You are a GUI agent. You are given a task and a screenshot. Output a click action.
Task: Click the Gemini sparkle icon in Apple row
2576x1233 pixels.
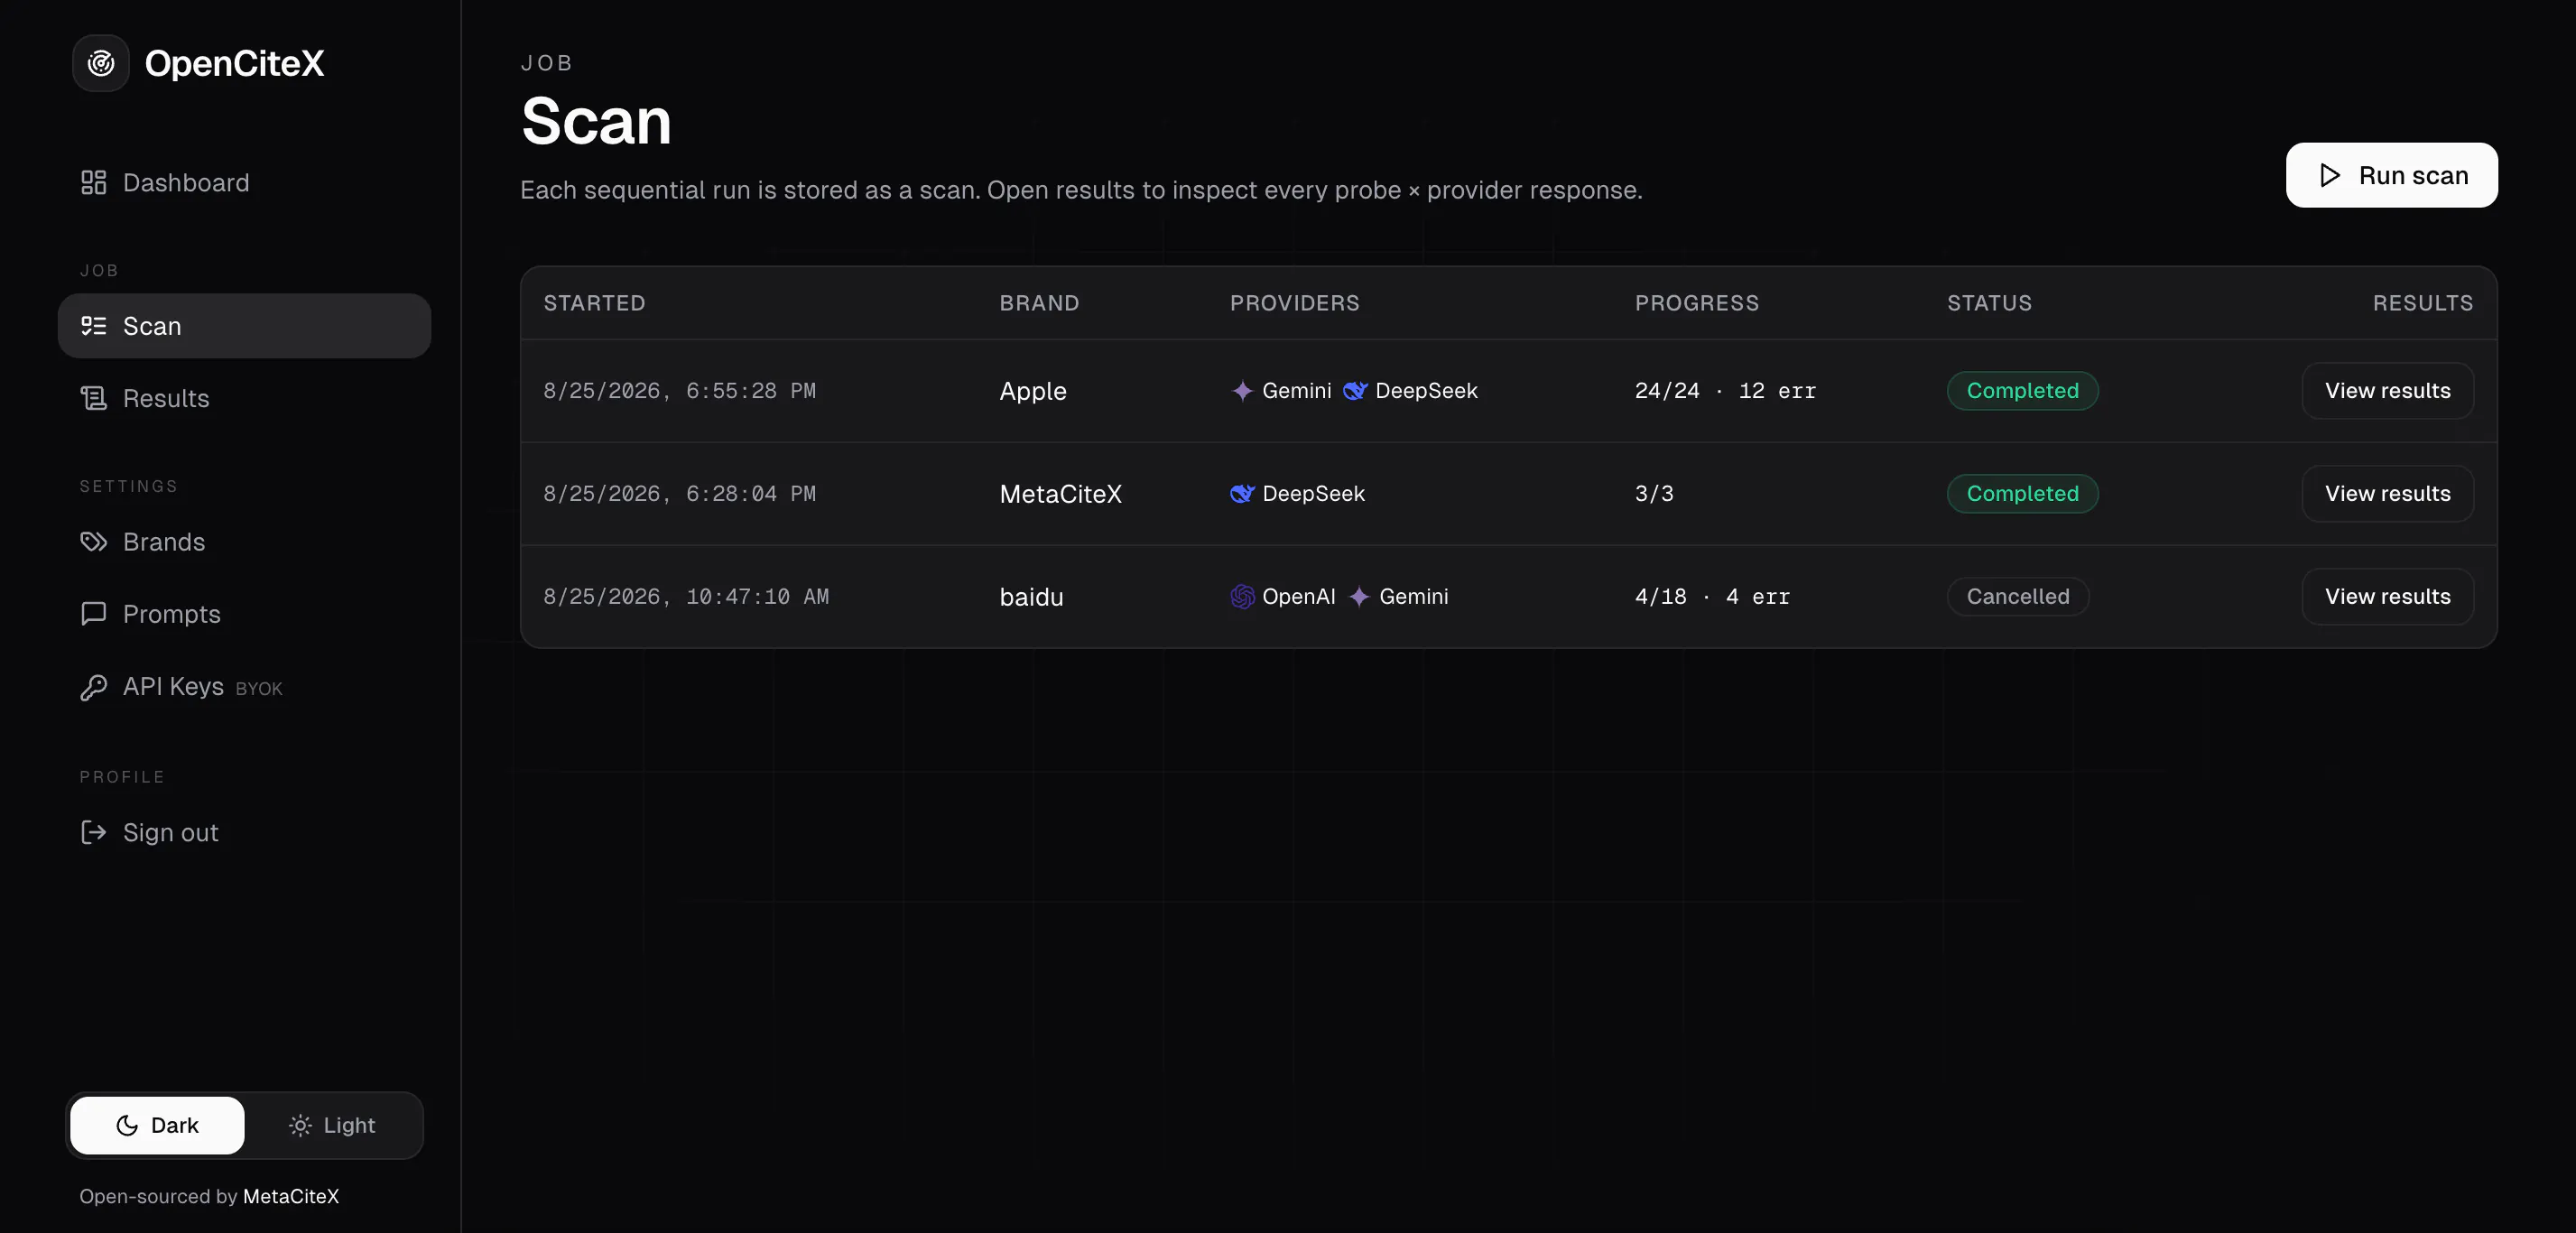coord(1242,391)
